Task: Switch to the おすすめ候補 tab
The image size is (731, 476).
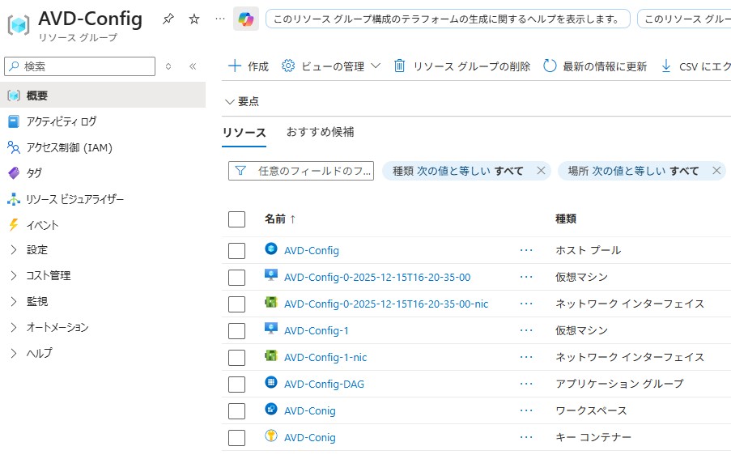Action: tap(320, 132)
